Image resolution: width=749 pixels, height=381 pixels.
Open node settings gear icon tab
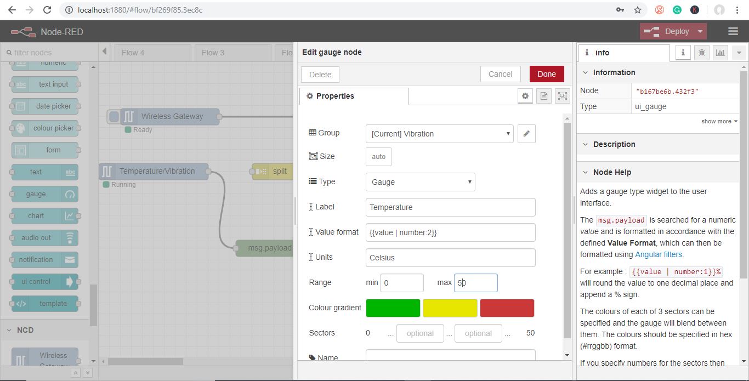pyautogui.click(x=525, y=96)
